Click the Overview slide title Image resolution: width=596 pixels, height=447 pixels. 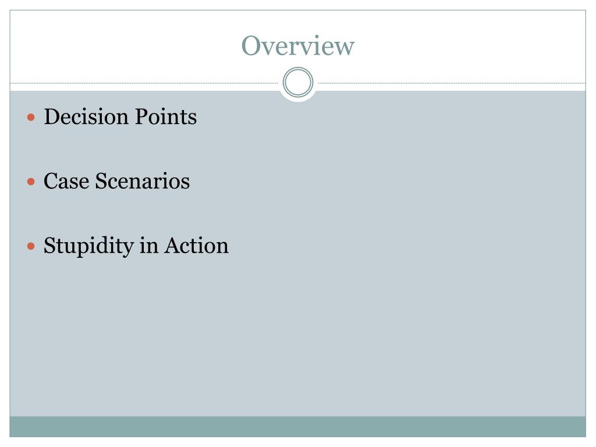297,45
